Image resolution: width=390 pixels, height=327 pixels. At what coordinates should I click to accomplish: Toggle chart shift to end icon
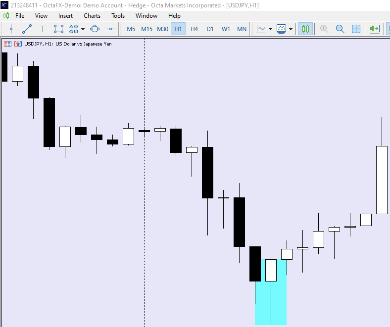click(x=375, y=29)
